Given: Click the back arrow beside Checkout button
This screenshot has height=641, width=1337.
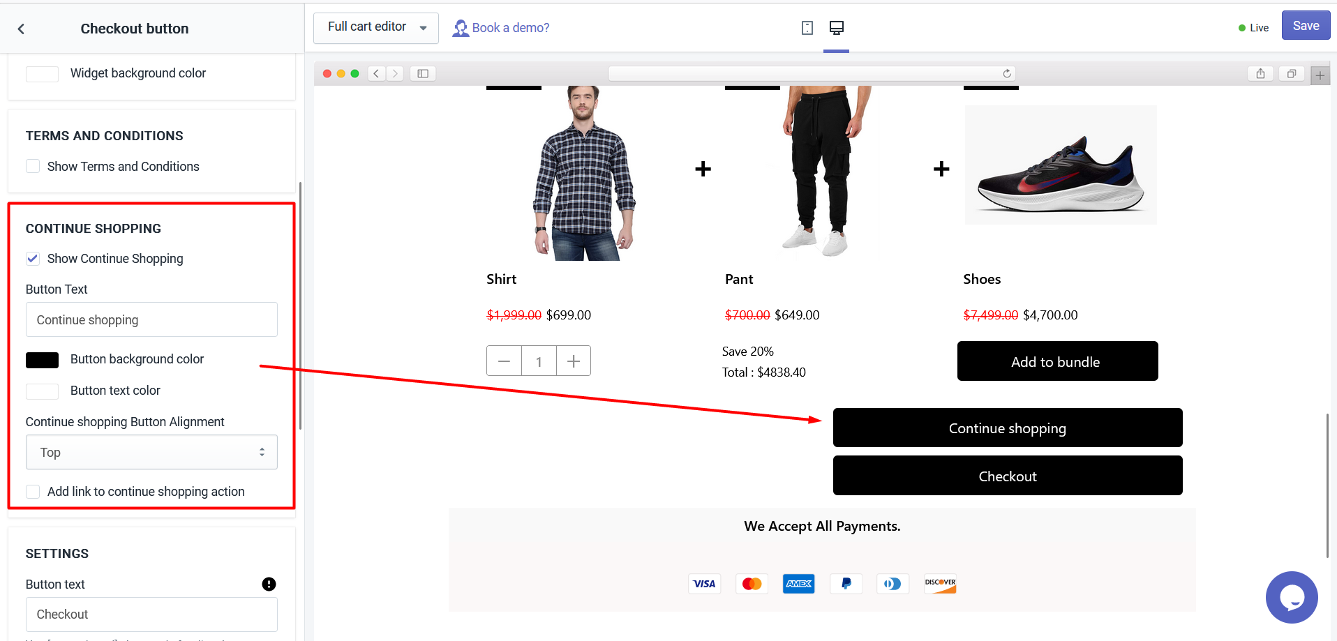Looking at the screenshot, I should pyautogui.click(x=21, y=29).
